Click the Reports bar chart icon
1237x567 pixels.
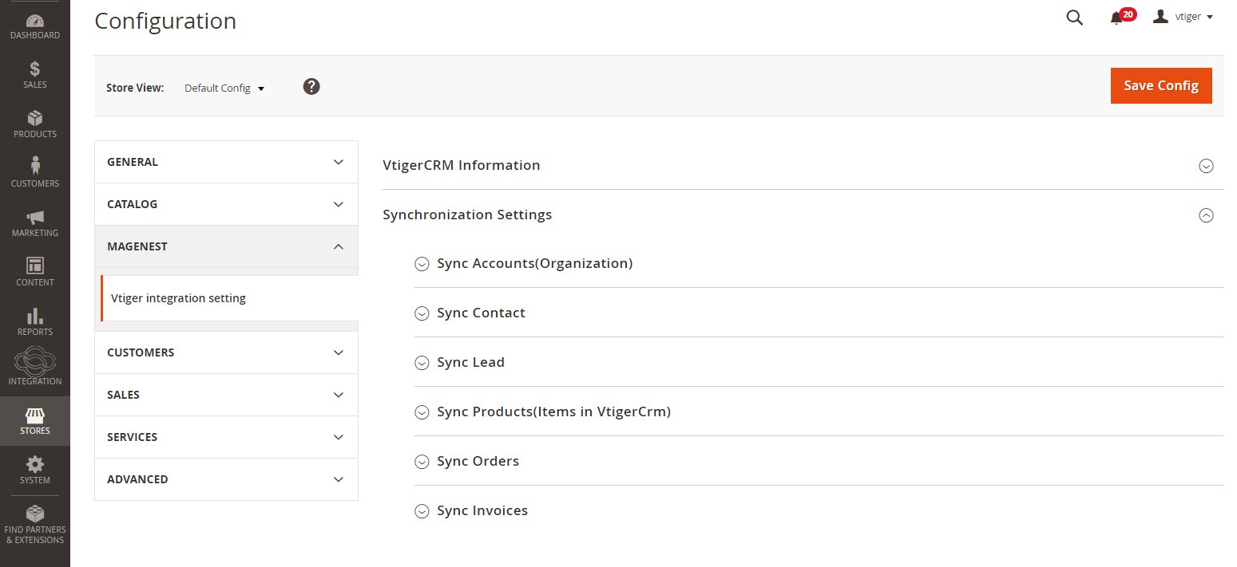point(34,317)
